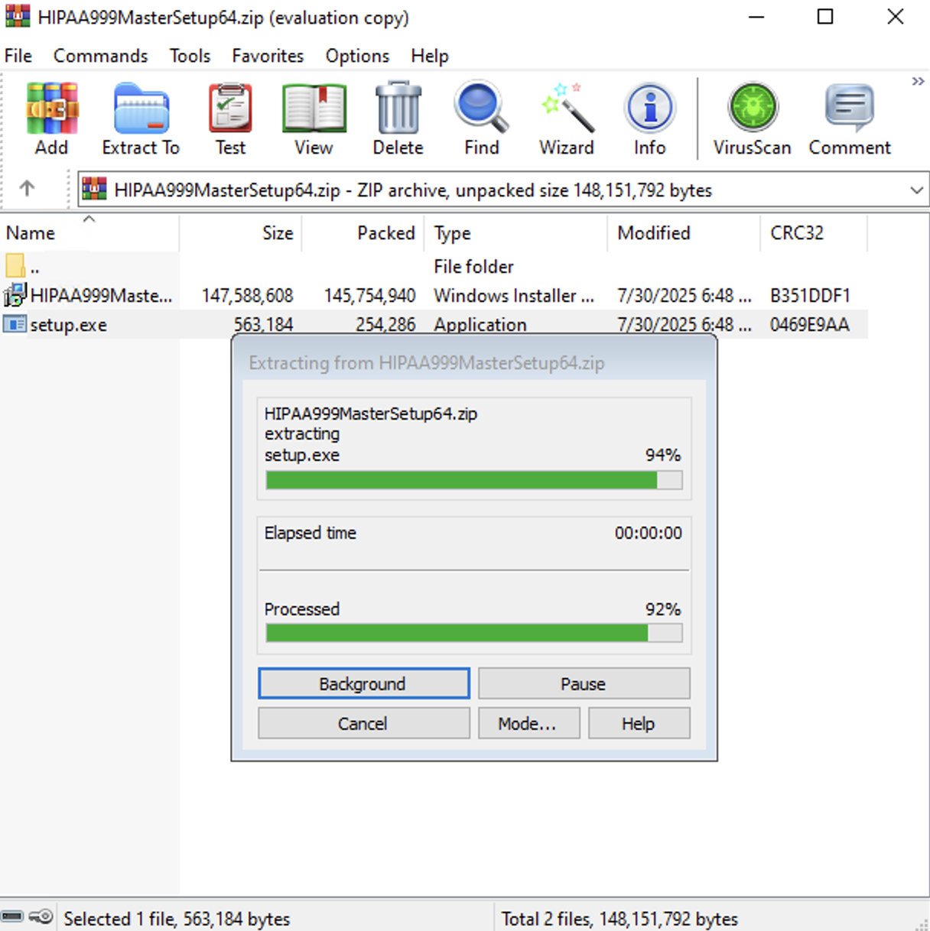Expand toolbar overflow chevrons
This screenshot has width=930, height=931.
pos(918,81)
